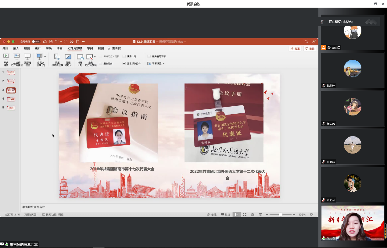Click the zoom slider in status bar
Viewport: 387px width, 248px height.
click(280, 214)
